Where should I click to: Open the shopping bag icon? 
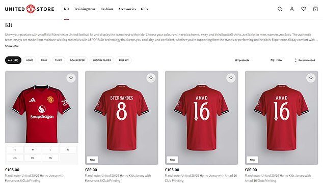[x=315, y=9]
